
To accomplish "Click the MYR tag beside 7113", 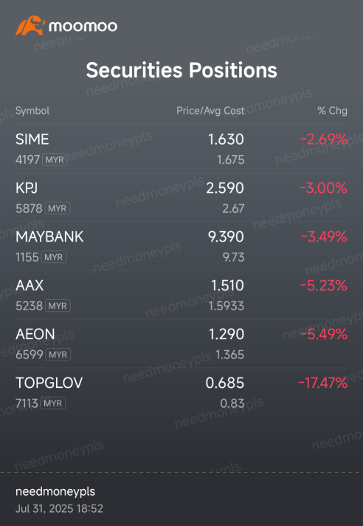I will 53,403.
